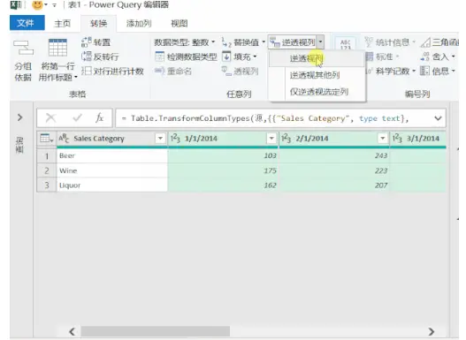The image size is (466, 340).
Task: Click the Fill (填充) down-arrow icon
Action: coord(226,57)
